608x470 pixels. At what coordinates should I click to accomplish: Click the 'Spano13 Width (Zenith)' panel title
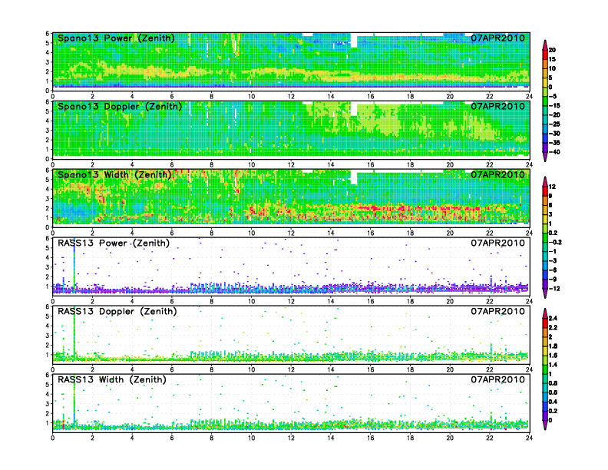[x=114, y=175]
